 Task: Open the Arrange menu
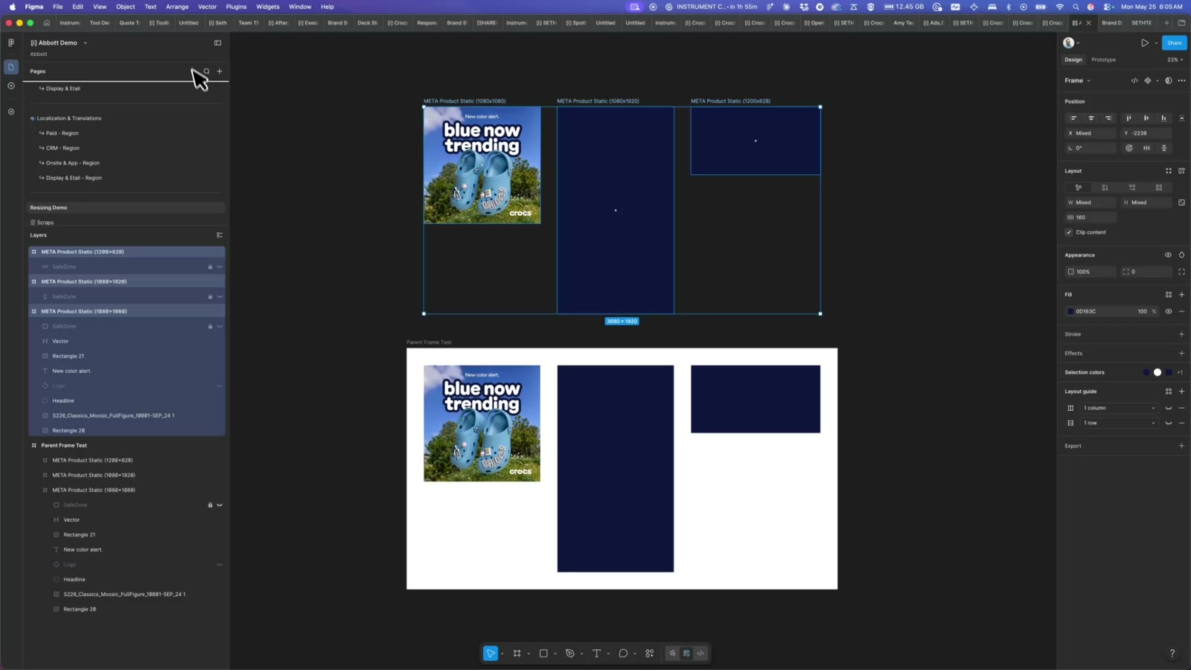(x=177, y=7)
